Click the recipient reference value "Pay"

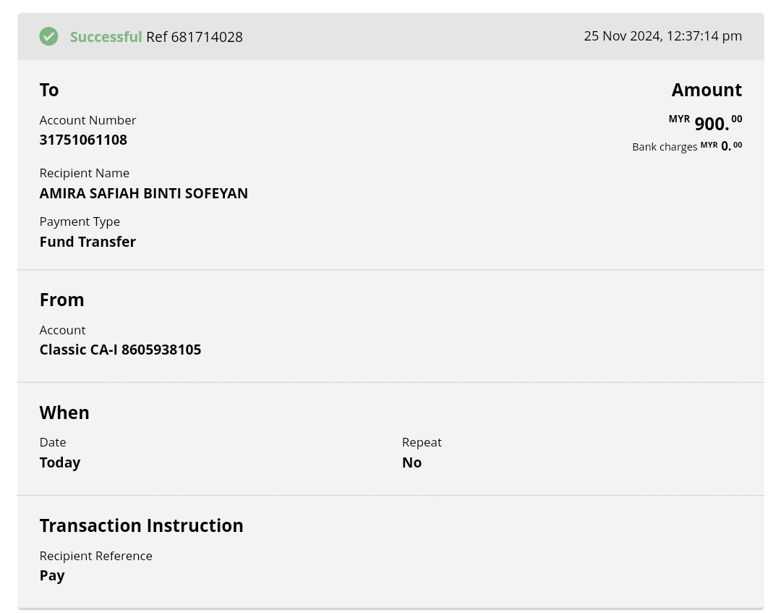[52, 575]
